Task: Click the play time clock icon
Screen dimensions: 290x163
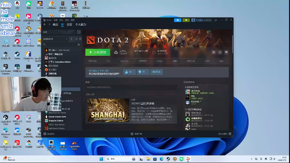Action: point(154,52)
